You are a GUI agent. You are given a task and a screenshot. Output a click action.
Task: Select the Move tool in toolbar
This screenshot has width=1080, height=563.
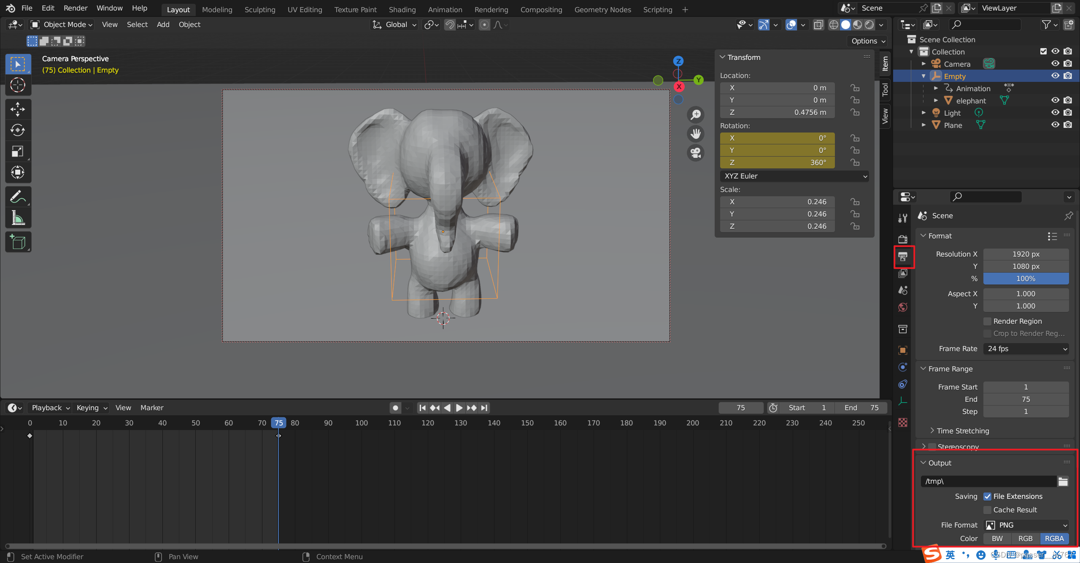18,109
